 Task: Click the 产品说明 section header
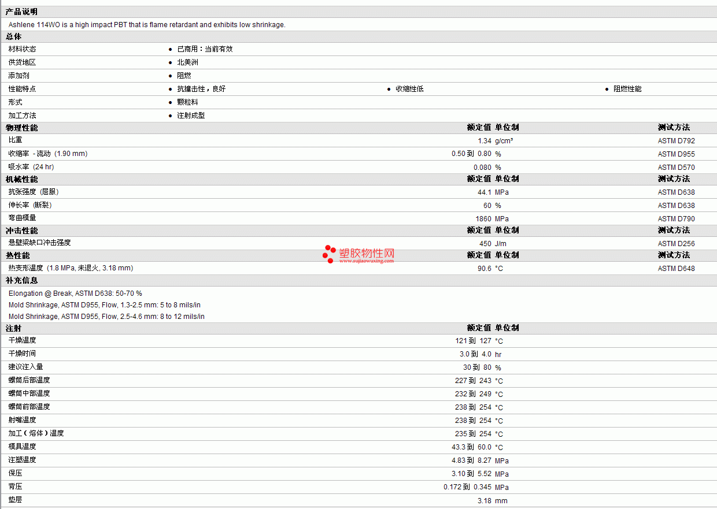click(x=21, y=12)
